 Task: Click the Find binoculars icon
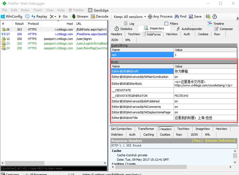(x=177, y=17)
